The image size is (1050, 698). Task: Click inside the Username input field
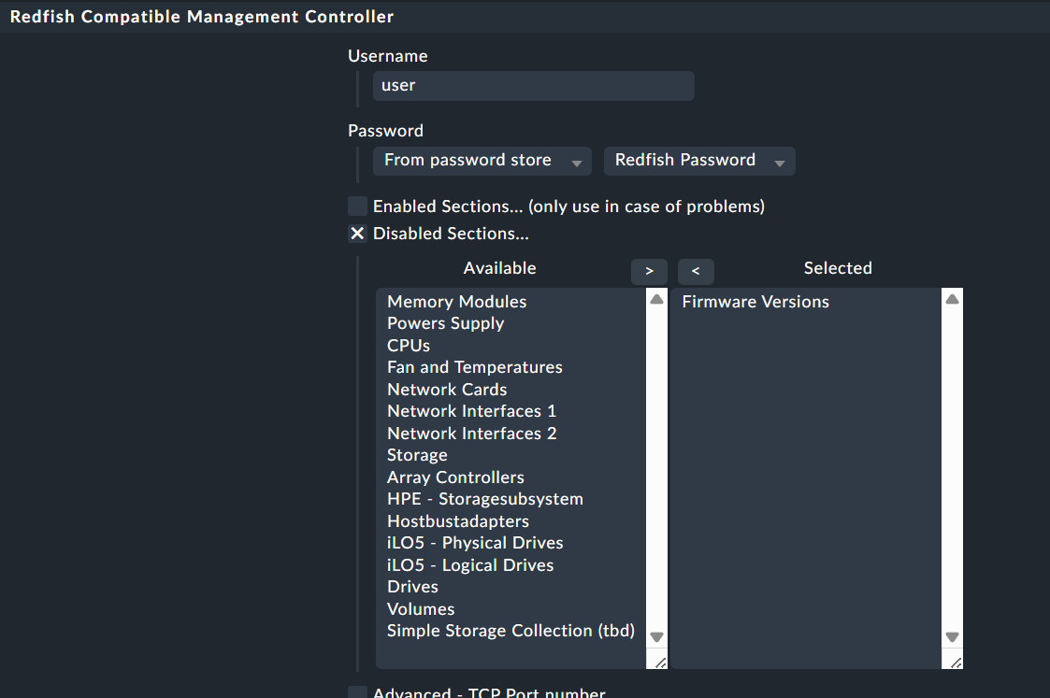point(533,85)
